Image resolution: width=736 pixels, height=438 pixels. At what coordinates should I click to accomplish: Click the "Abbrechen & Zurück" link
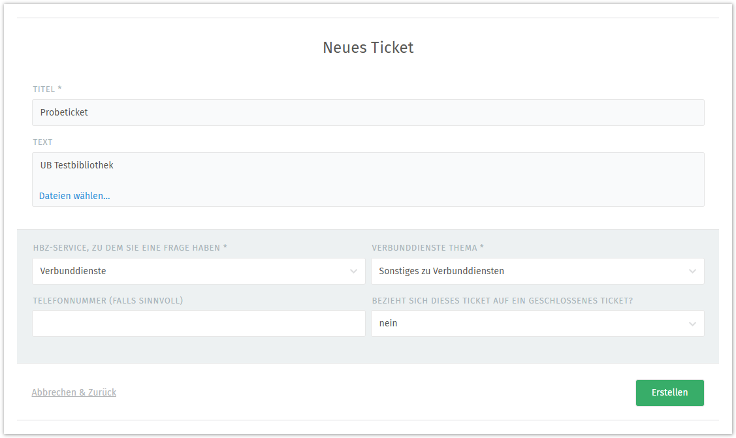click(x=74, y=392)
